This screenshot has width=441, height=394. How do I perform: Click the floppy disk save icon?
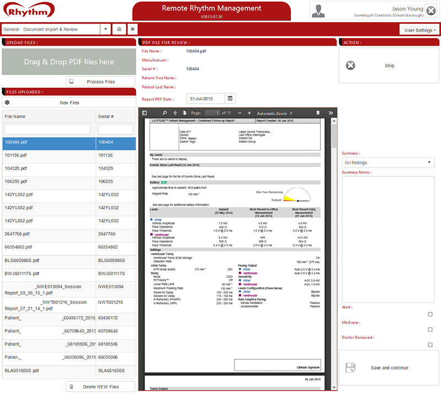point(351,368)
